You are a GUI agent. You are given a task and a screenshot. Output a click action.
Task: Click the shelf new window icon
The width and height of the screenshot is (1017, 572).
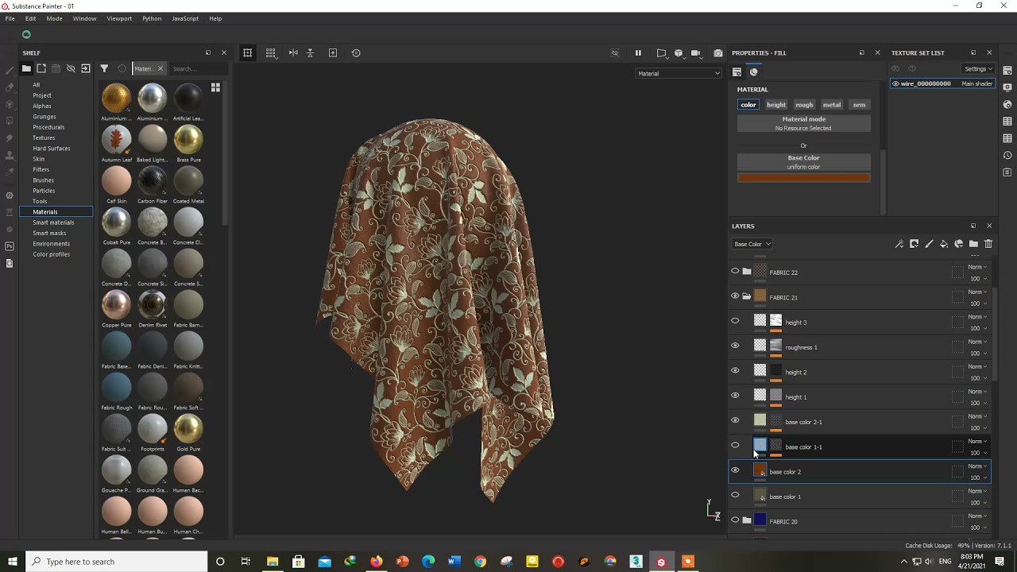pyautogui.click(x=41, y=68)
